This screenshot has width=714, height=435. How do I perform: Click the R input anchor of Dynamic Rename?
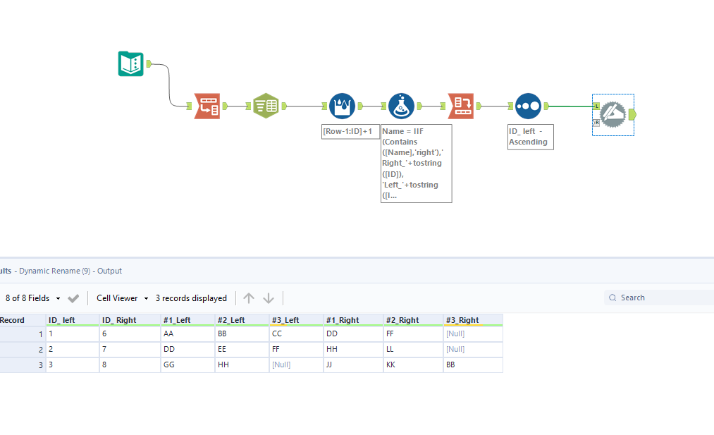[x=596, y=123]
